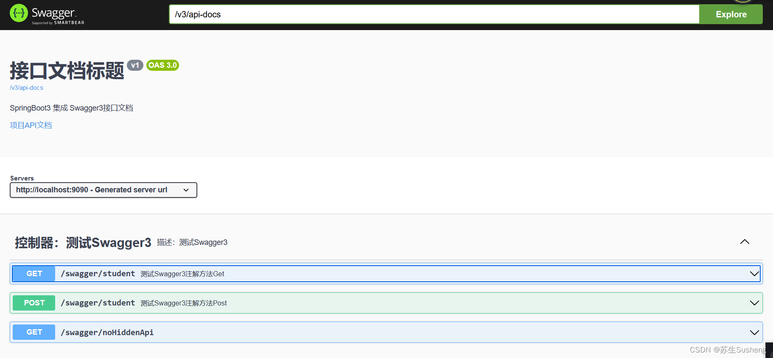Image resolution: width=773 pixels, height=358 pixels.
Task: Click the SpringBoot3 集成 Swagger3接口文档 description
Action: (71, 108)
